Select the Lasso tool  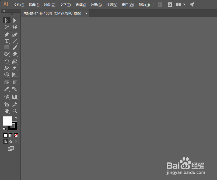point(15,27)
